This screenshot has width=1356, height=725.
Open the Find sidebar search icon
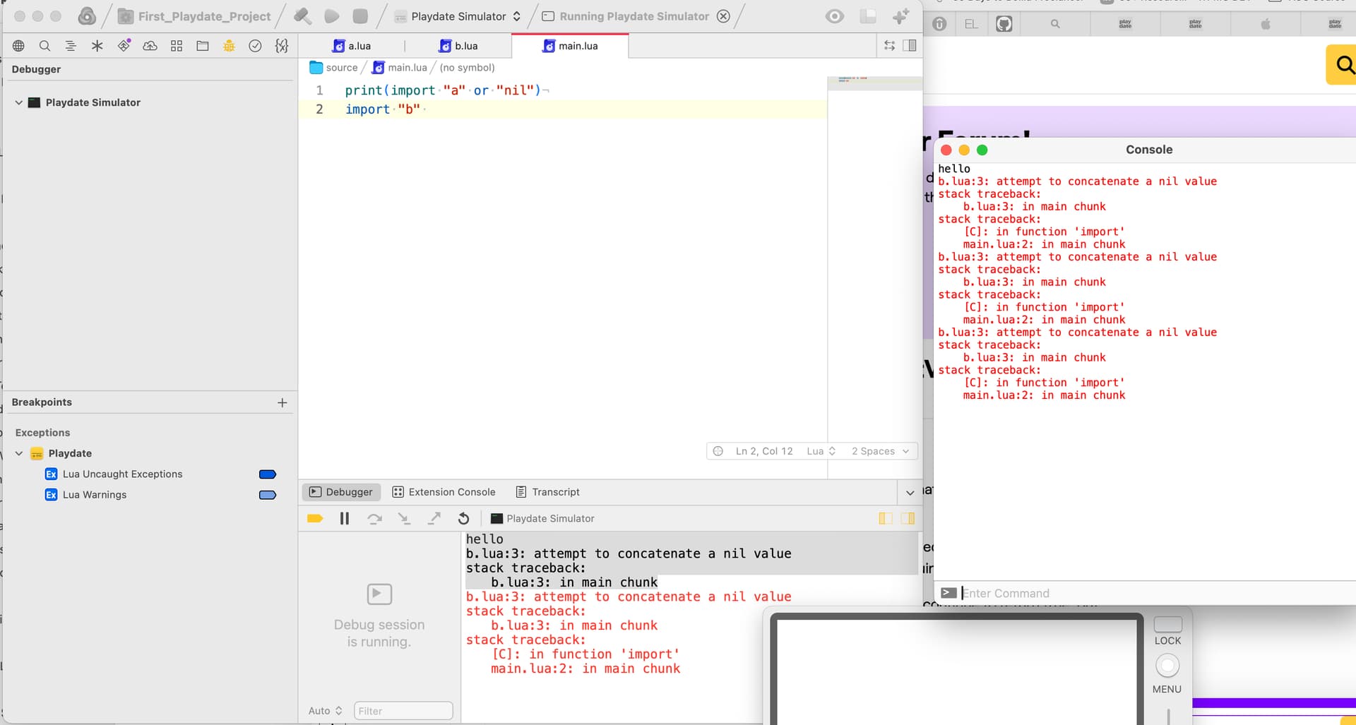point(44,46)
